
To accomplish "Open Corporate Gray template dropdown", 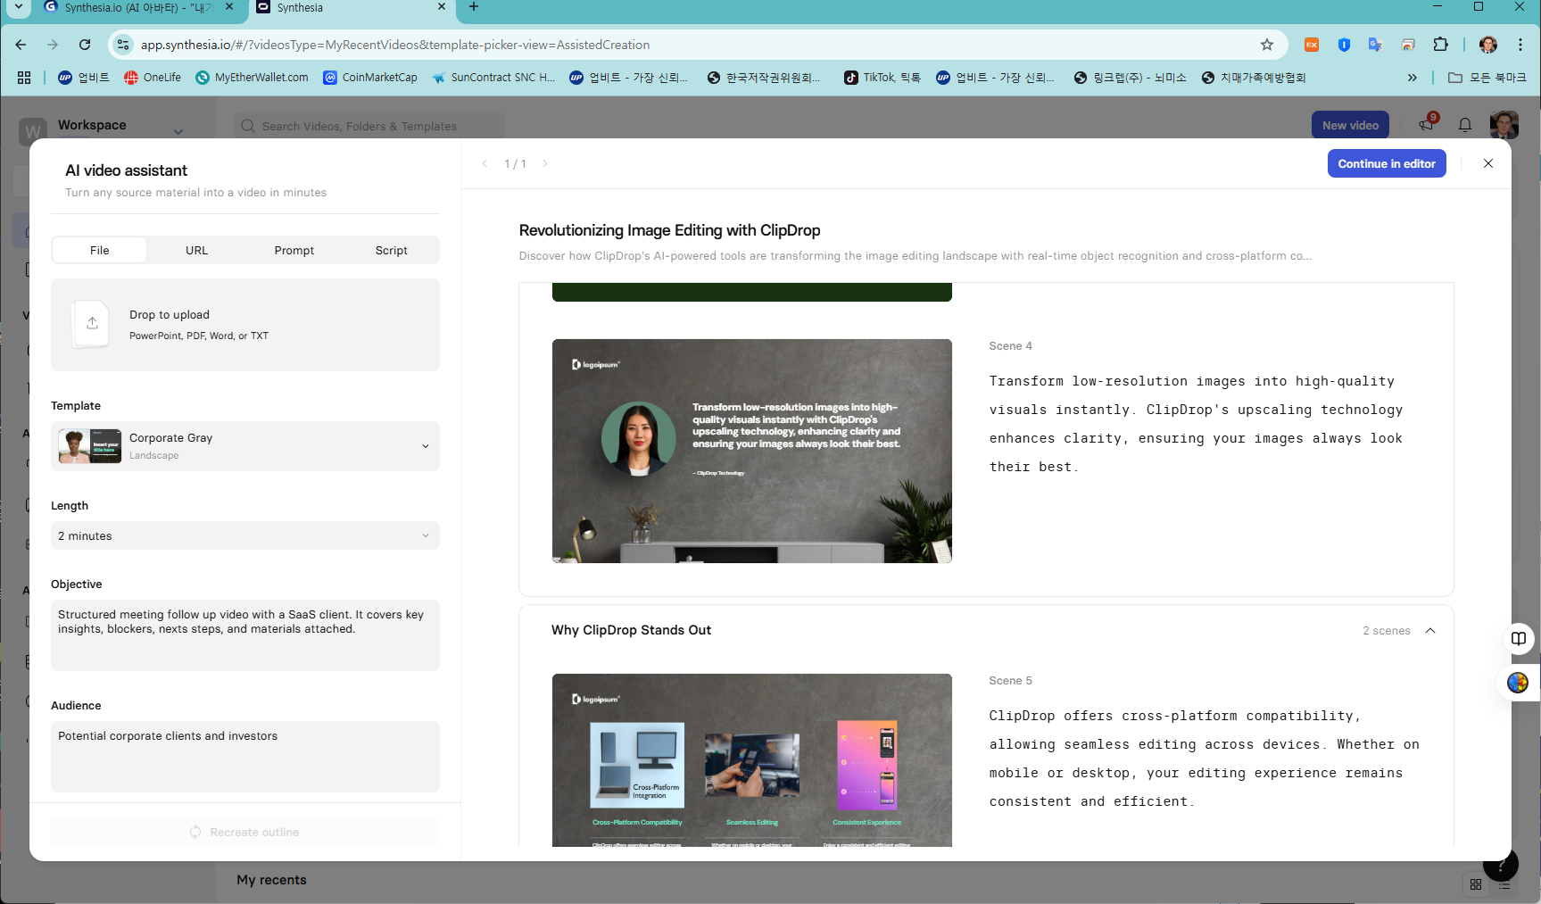I will click(x=245, y=446).
